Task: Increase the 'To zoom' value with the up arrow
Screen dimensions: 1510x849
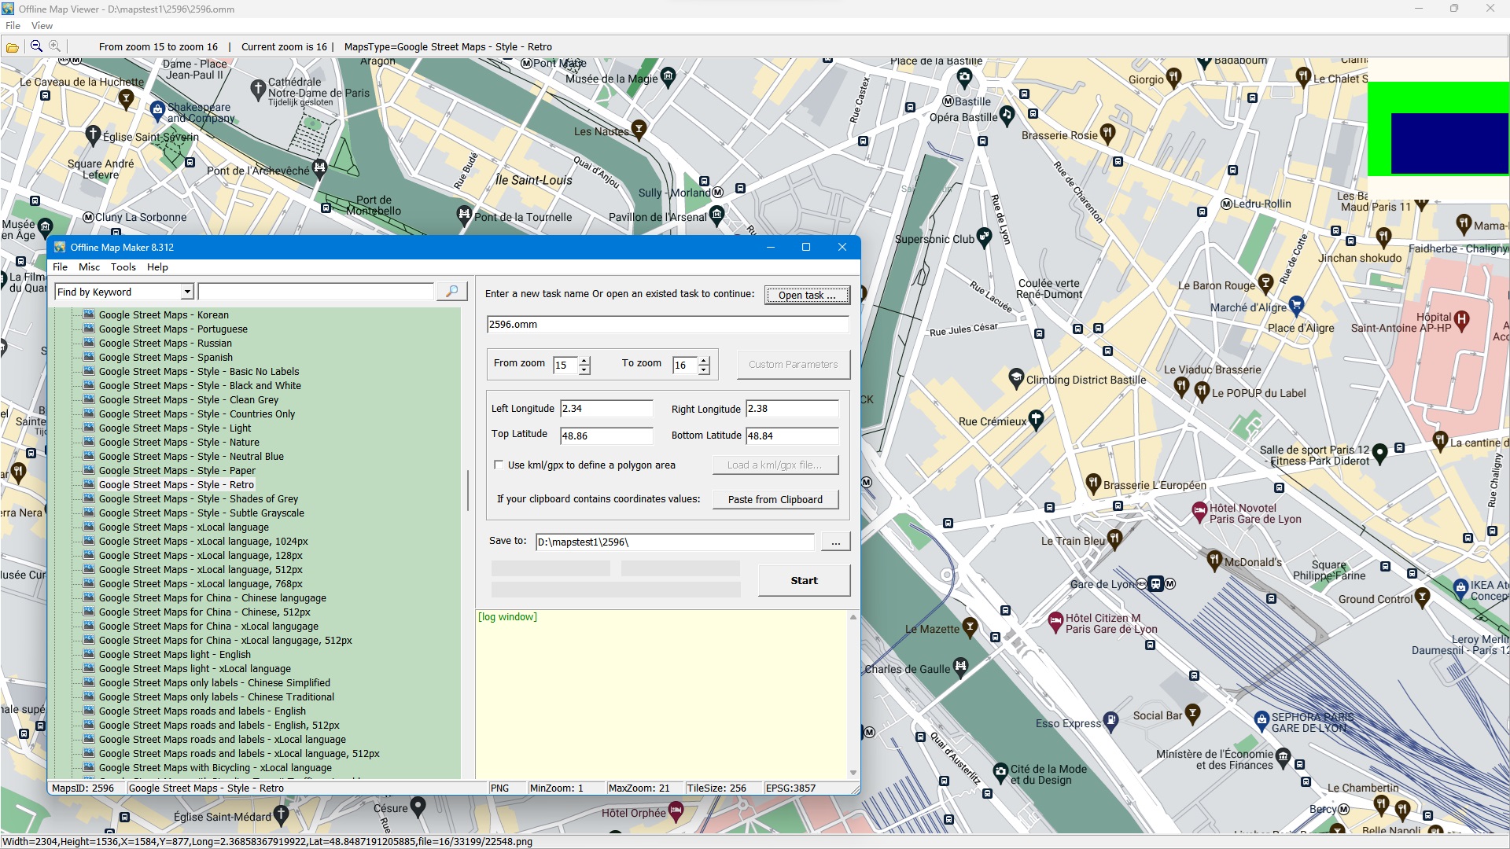Action: coord(704,360)
